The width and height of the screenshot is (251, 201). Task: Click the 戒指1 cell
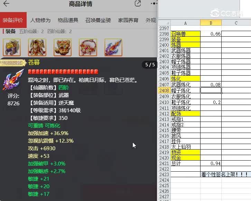(186, 119)
